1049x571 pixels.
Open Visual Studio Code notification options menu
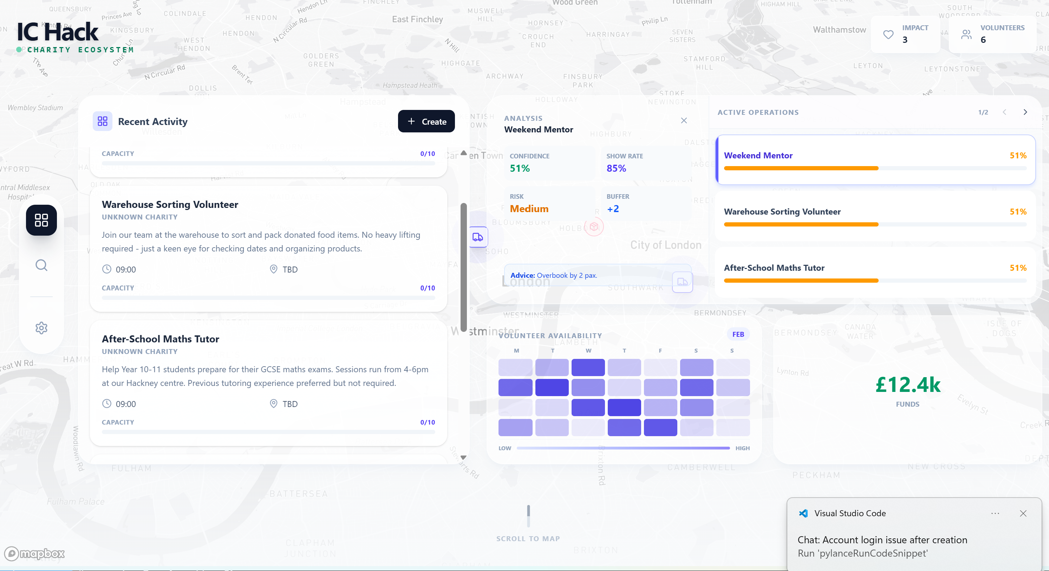pos(995,513)
